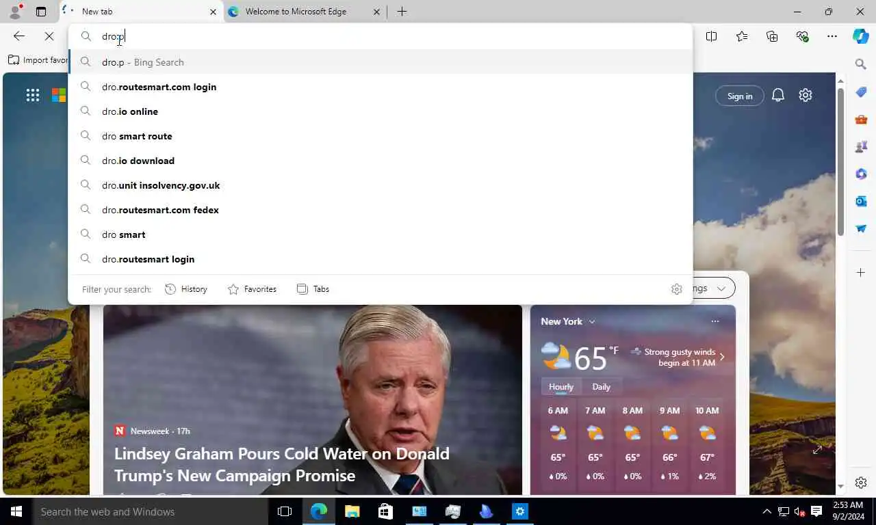Select dro.routesmart.com fedex suggestion
Viewport: 876px width, 525px height.
click(x=381, y=210)
